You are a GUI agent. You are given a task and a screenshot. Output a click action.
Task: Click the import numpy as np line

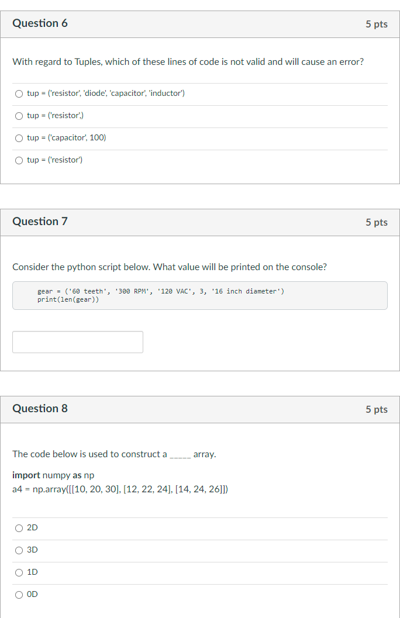point(53,475)
